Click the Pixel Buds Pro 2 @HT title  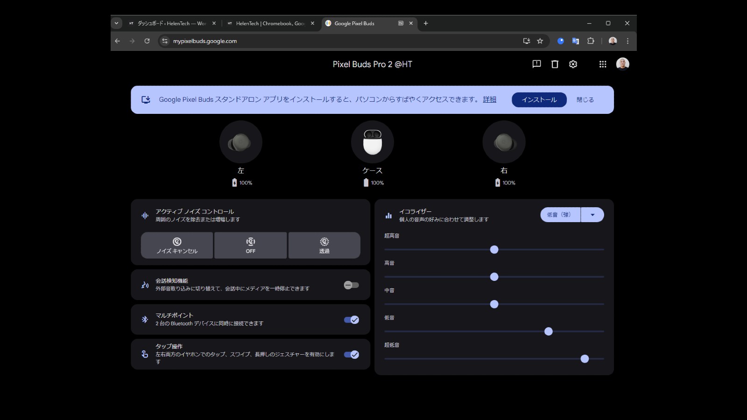372,64
